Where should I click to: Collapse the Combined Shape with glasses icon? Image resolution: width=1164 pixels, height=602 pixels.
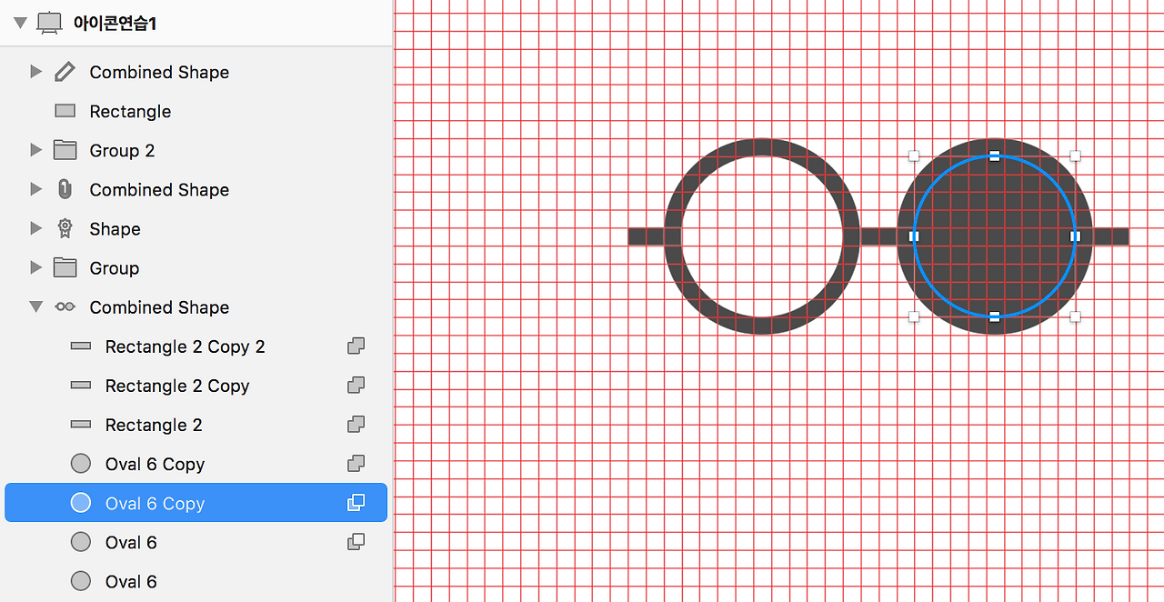[x=35, y=306]
